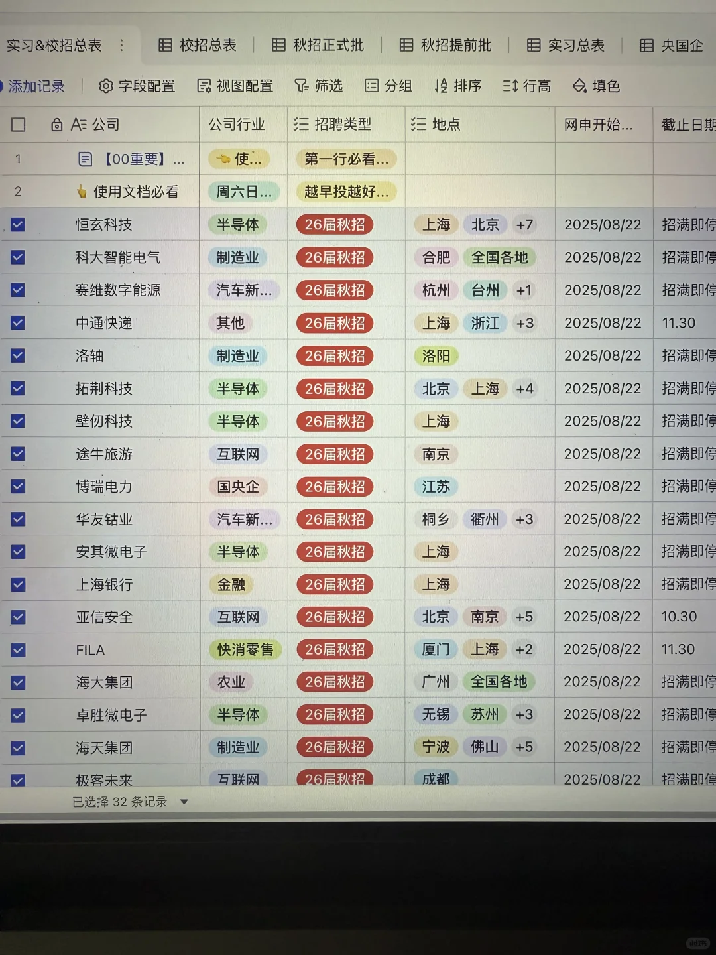Expand +4 locations for 拓荆科技

pyautogui.click(x=525, y=388)
